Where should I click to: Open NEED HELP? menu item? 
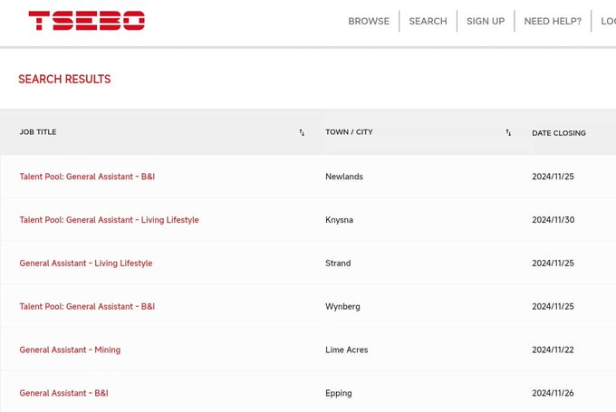[553, 21]
